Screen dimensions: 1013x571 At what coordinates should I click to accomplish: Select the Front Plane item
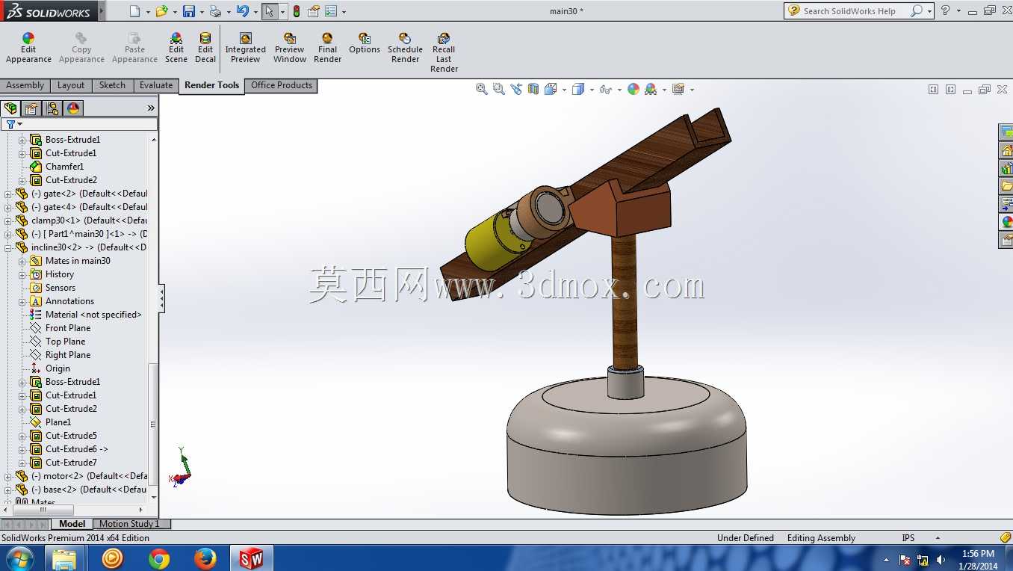point(68,328)
